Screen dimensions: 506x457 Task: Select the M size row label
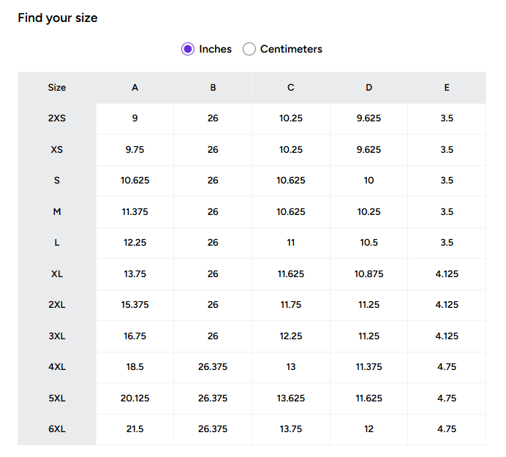click(57, 212)
